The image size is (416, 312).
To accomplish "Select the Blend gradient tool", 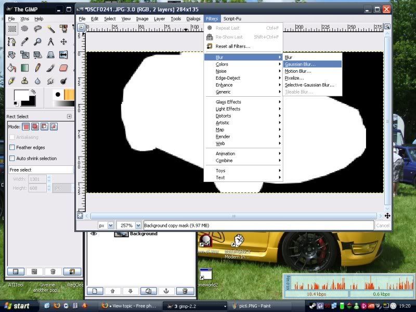I will pyautogui.click(x=24, y=68).
